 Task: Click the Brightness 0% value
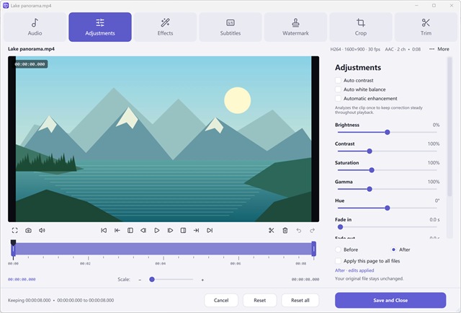tap(436, 125)
